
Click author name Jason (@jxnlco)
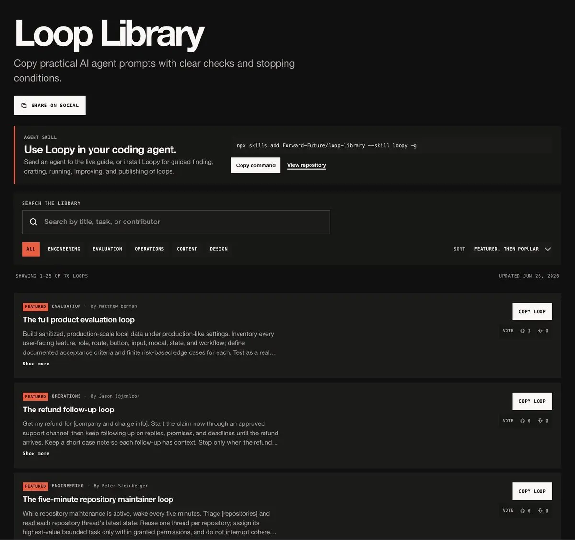click(x=119, y=396)
